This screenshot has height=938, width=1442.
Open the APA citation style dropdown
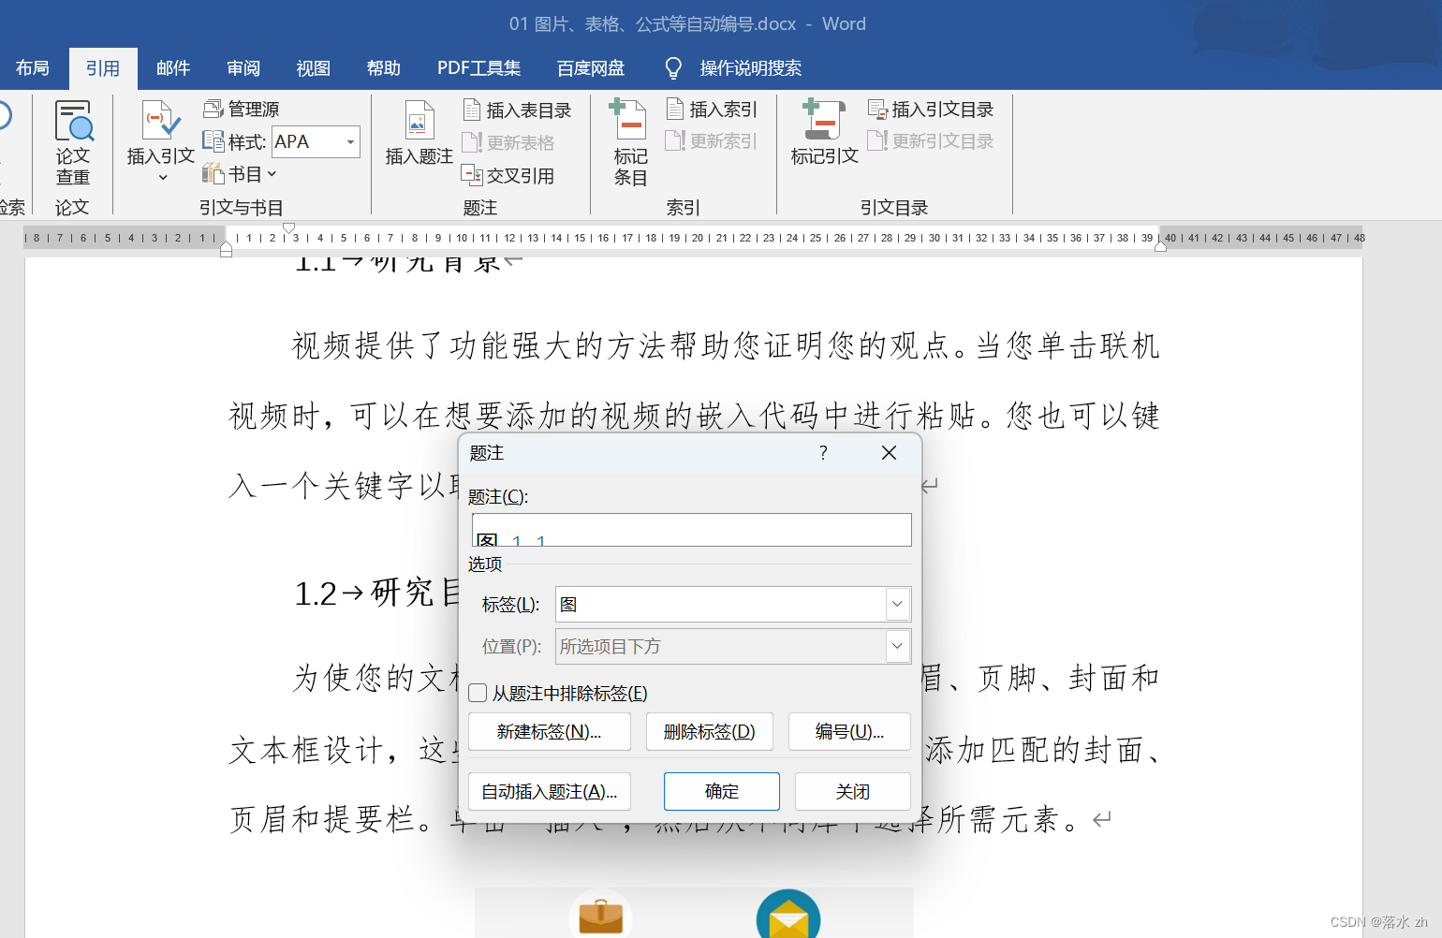click(x=351, y=142)
